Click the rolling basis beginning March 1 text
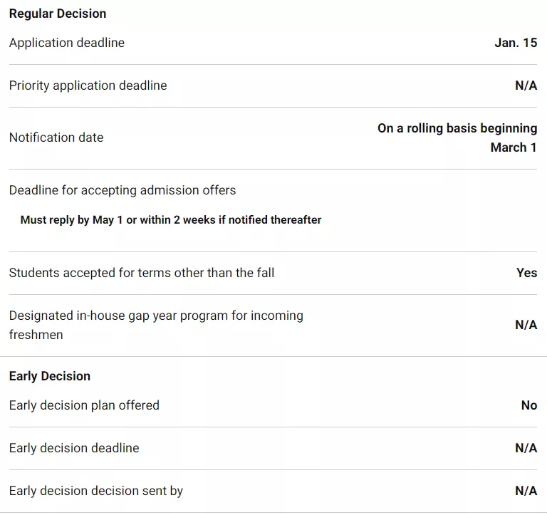547x515 pixels. tap(457, 137)
